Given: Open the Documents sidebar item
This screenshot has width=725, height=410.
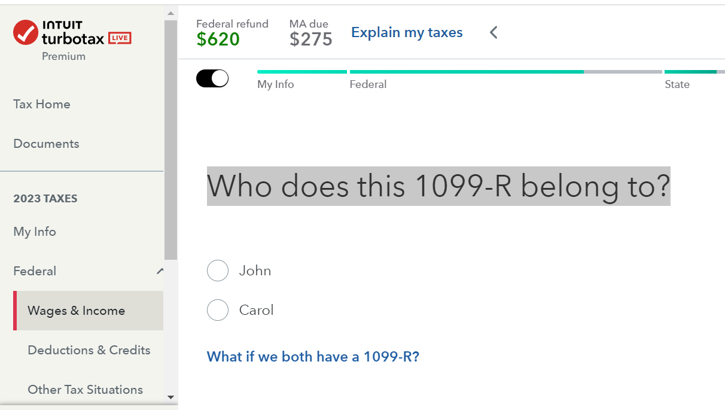Looking at the screenshot, I should 46,144.
